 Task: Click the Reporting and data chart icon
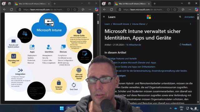pyautogui.click(x=13, y=56)
